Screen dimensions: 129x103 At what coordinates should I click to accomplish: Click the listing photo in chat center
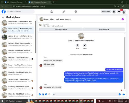click(x=81, y=36)
